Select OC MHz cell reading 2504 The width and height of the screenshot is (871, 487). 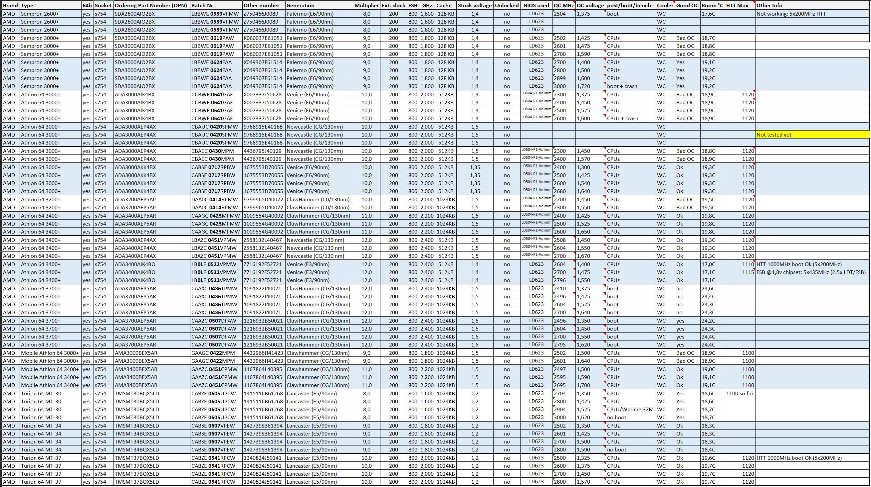(564, 14)
